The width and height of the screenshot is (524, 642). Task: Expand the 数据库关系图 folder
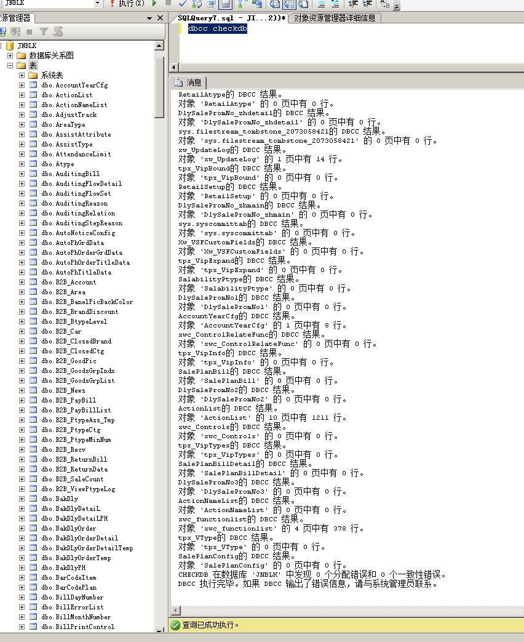click(10, 55)
